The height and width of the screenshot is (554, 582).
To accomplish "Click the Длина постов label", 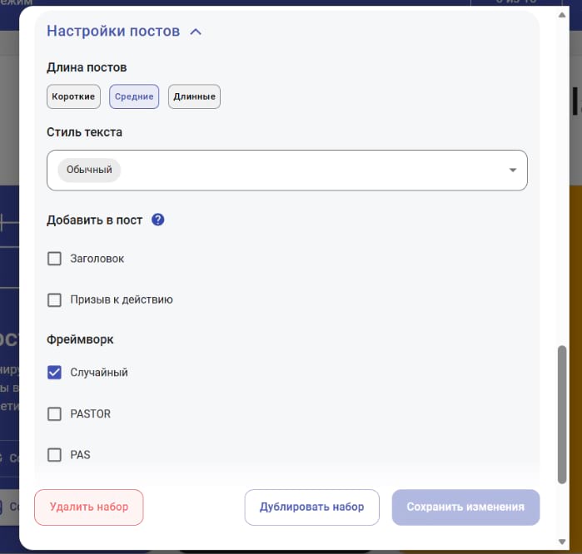I will point(87,67).
